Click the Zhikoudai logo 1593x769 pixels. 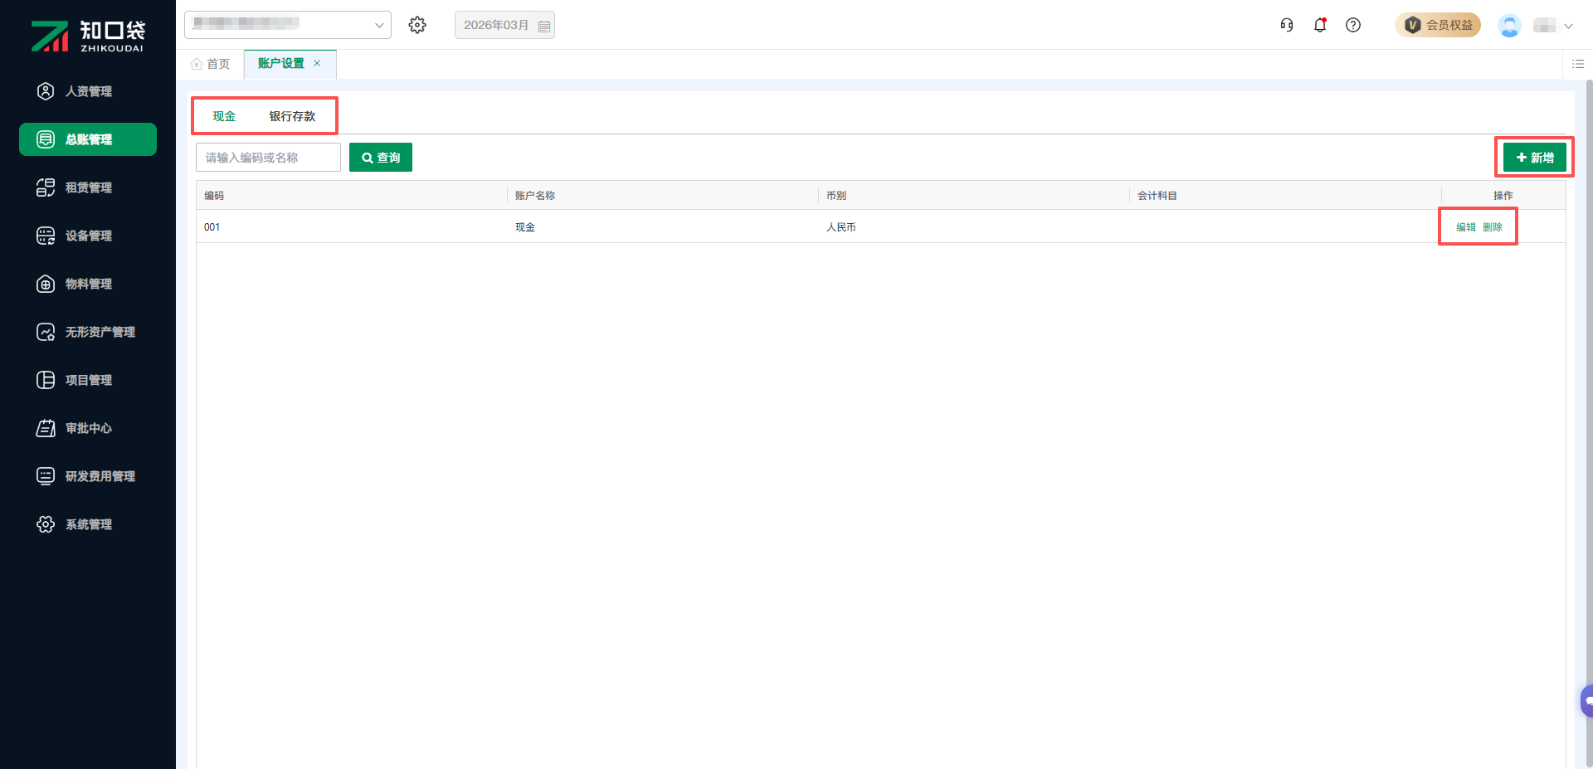point(88,36)
